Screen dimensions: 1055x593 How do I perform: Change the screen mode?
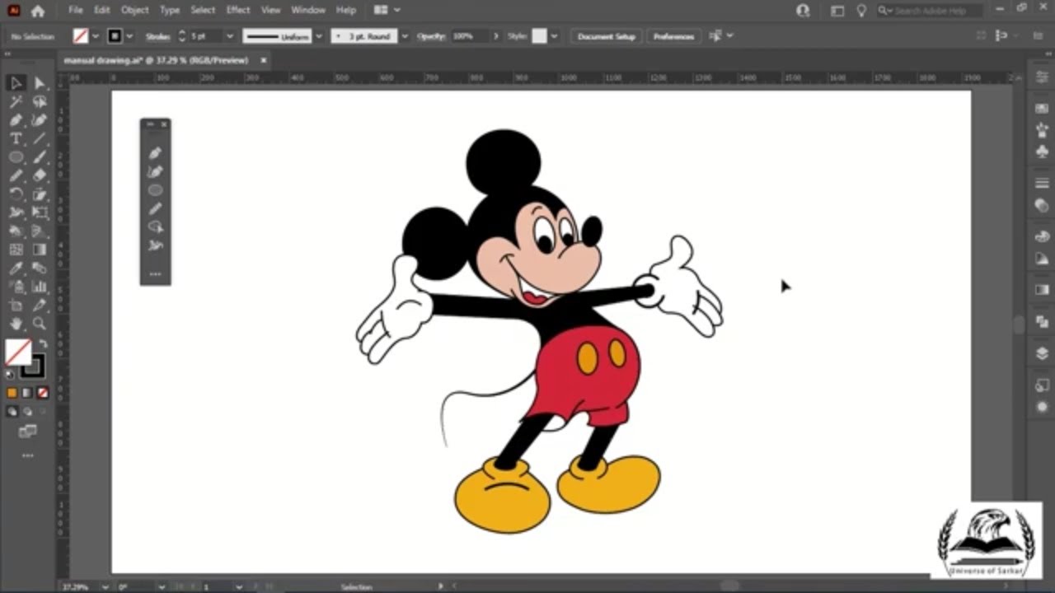pyautogui.click(x=27, y=431)
